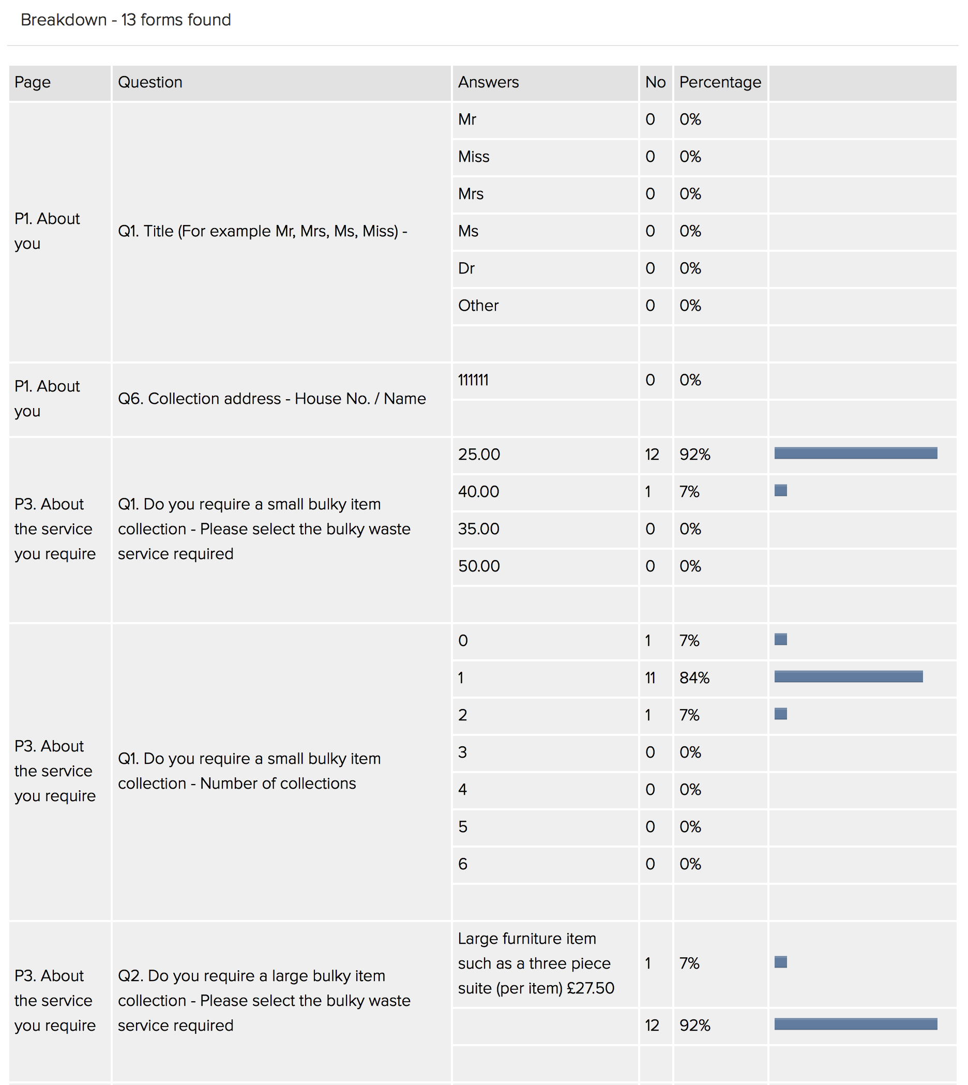968x1085 pixels.
Task: Click the Question column header
Action: coord(150,82)
